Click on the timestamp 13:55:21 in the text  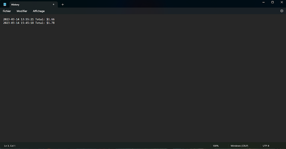27,19
